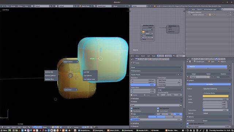This screenshot has height=132, width=234.
Task: Add a material slot with plus icon
Action: coord(230,66)
